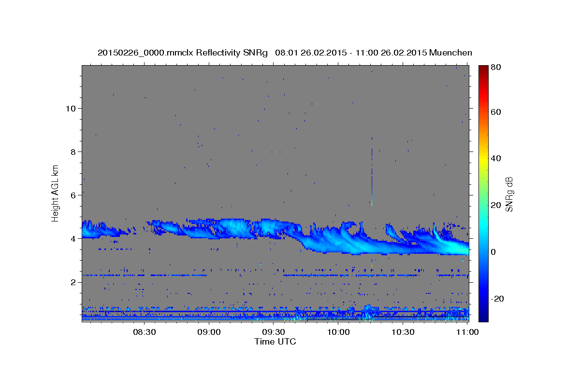The width and height of the screenshot is (580, 386).
Task: Click the '80' colorbar value
Action: (x=497, y=68)
